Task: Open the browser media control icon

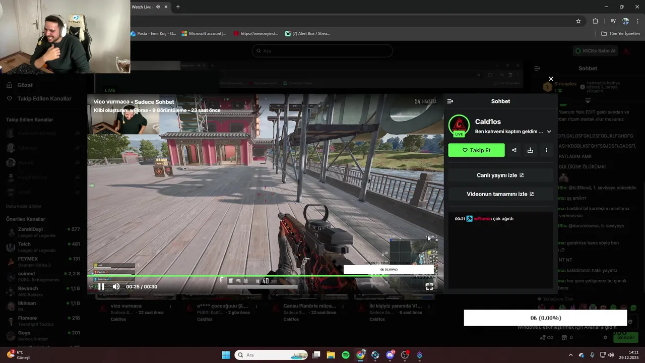Action: pyautogui.click(x=613, y=21)
